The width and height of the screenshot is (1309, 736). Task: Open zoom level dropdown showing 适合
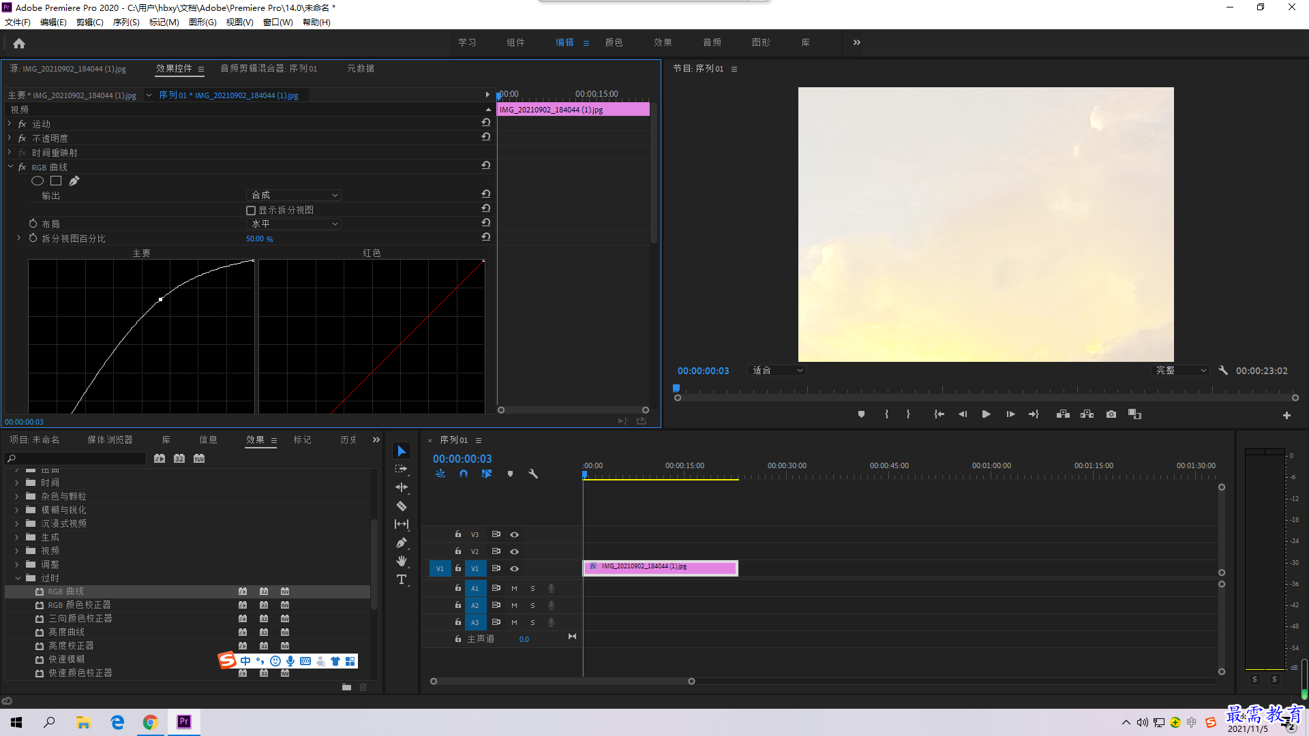click(x=777, y=371)
